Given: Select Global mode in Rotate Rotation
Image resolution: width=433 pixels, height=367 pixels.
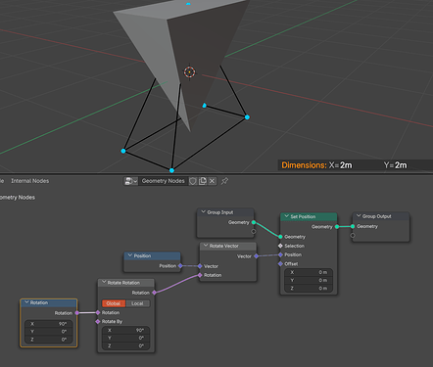Looking at the screenshot, I should coord(114,303).
